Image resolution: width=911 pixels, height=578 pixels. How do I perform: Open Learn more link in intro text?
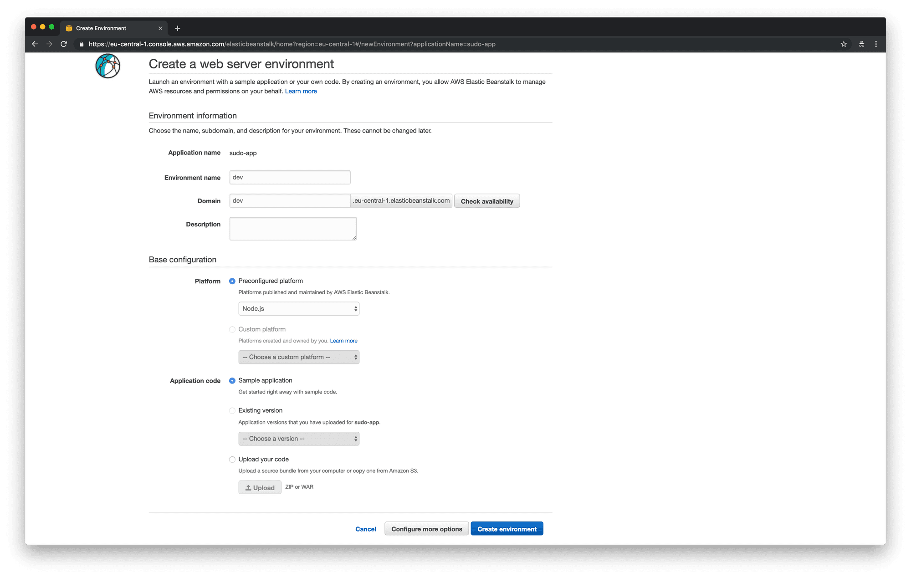coord(301,91)
